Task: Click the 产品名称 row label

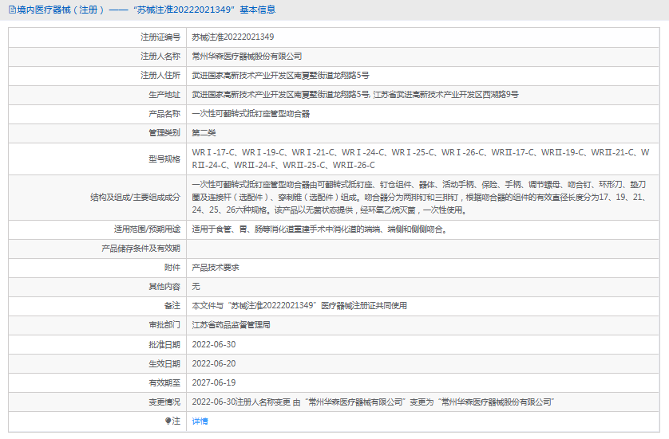Action: [x=164, y=114]
